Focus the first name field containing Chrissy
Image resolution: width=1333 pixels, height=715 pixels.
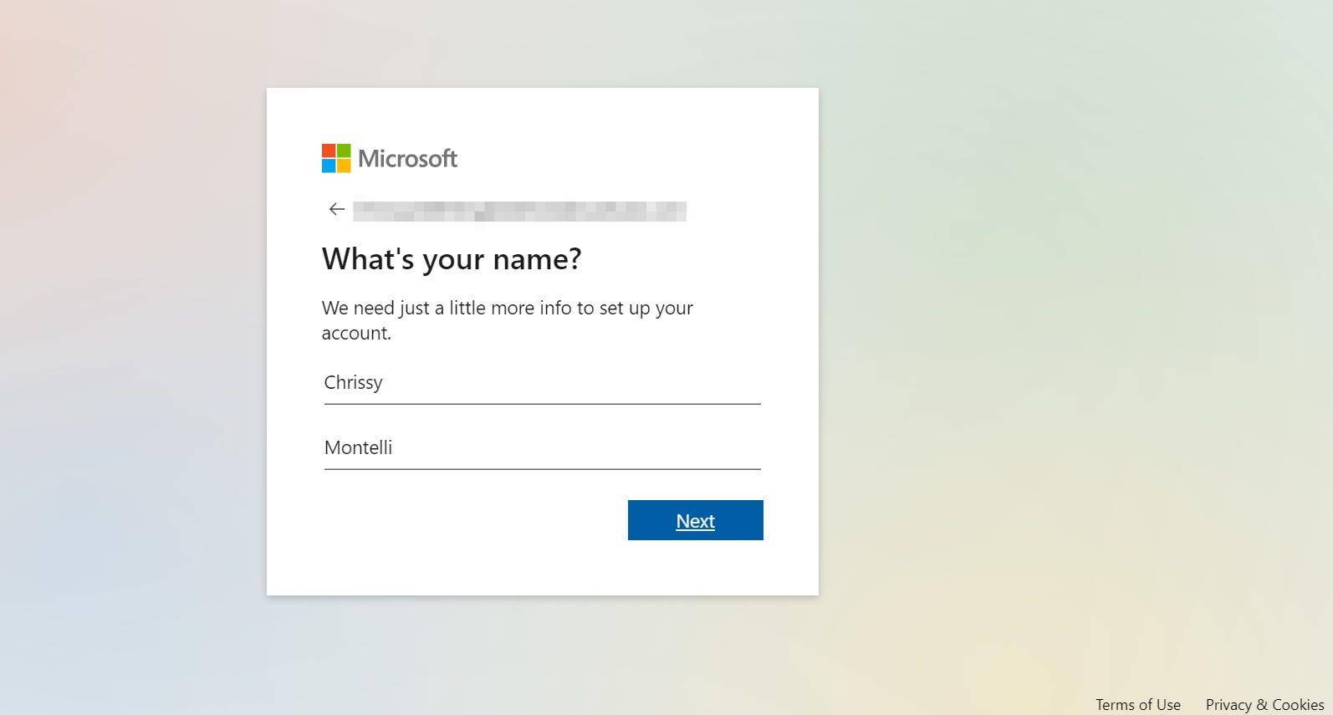tap(542, 383)
